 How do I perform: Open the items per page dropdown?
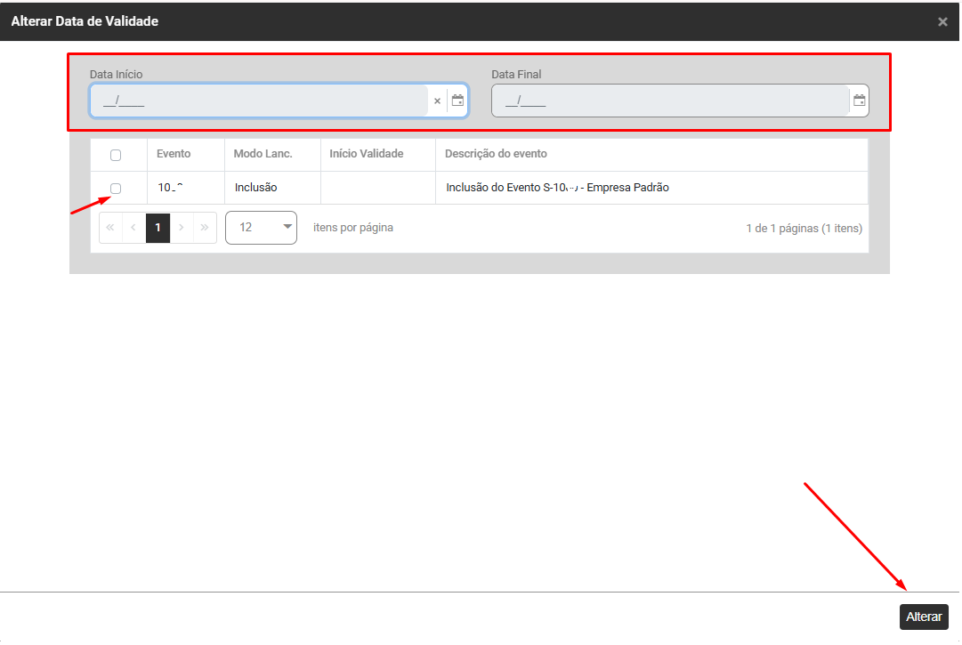pyautogui.click(x=261, y=228)
